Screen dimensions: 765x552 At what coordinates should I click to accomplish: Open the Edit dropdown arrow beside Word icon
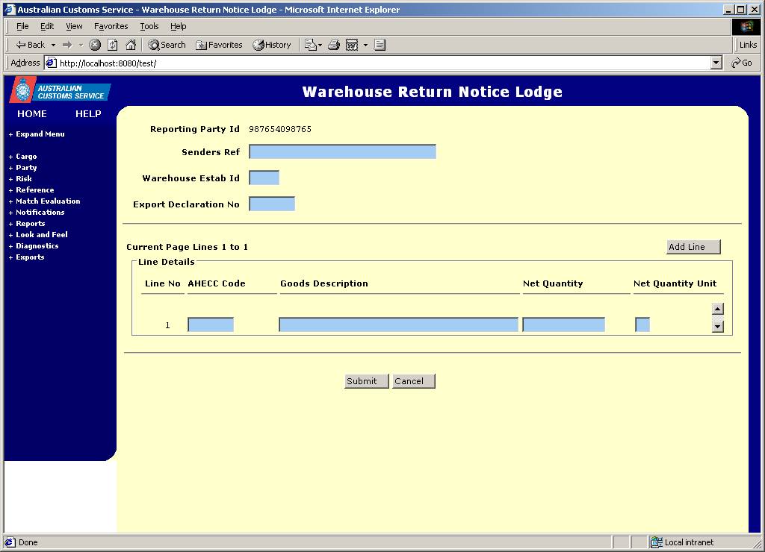click(365, 45)
